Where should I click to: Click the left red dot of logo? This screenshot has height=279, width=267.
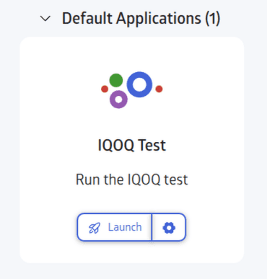click(105, 89)
